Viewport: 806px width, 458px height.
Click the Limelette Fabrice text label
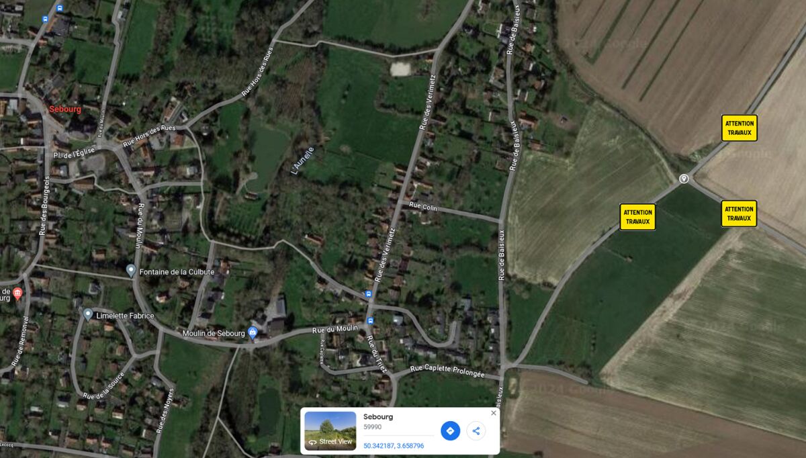tap(125, 316)
